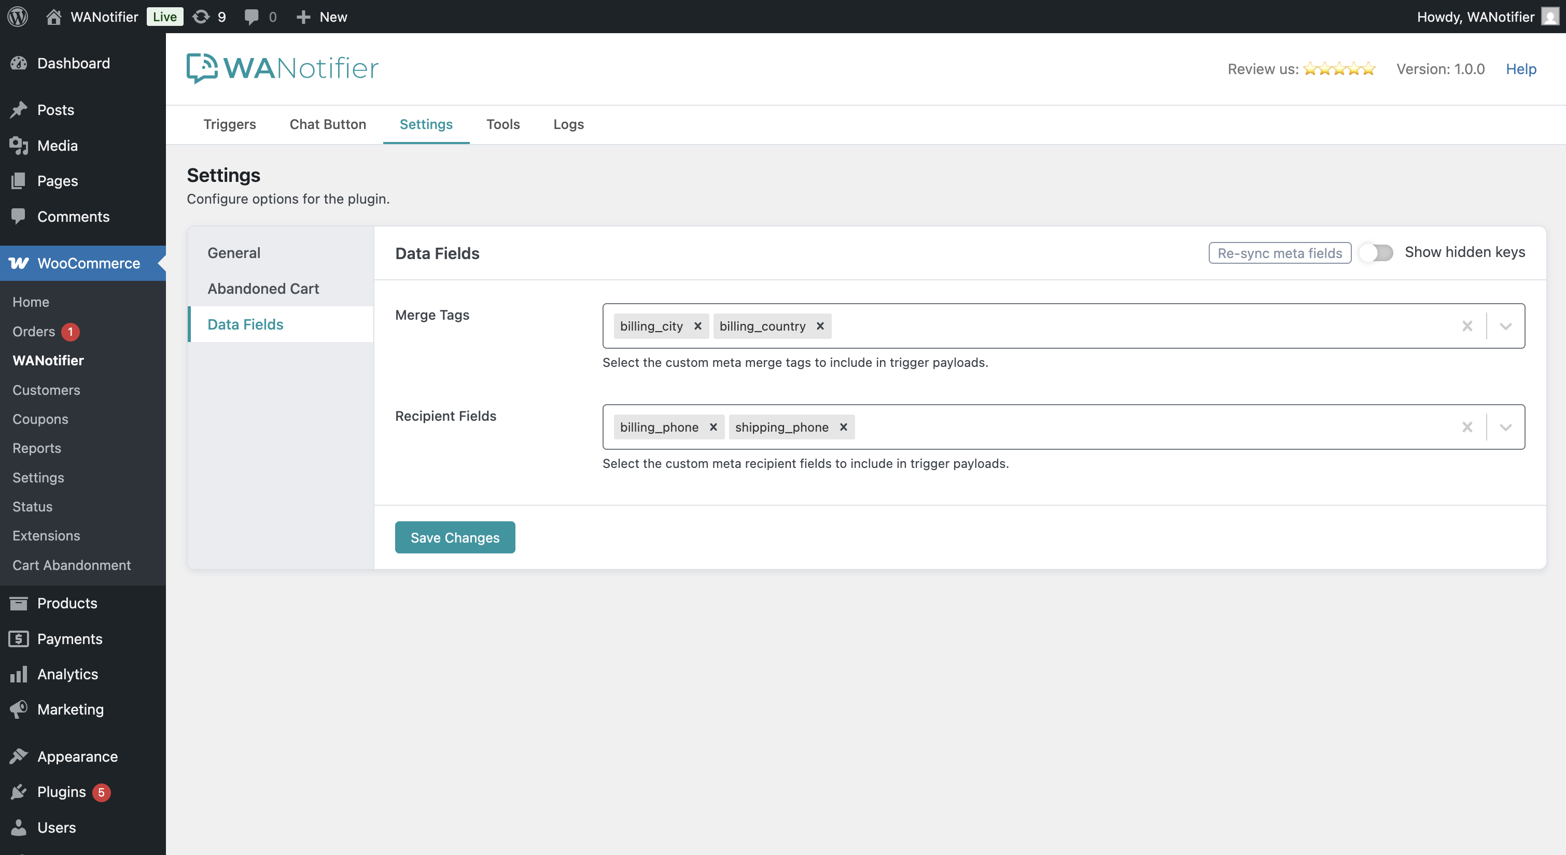Click the Re-sync meta fields button

(1280, 253)
